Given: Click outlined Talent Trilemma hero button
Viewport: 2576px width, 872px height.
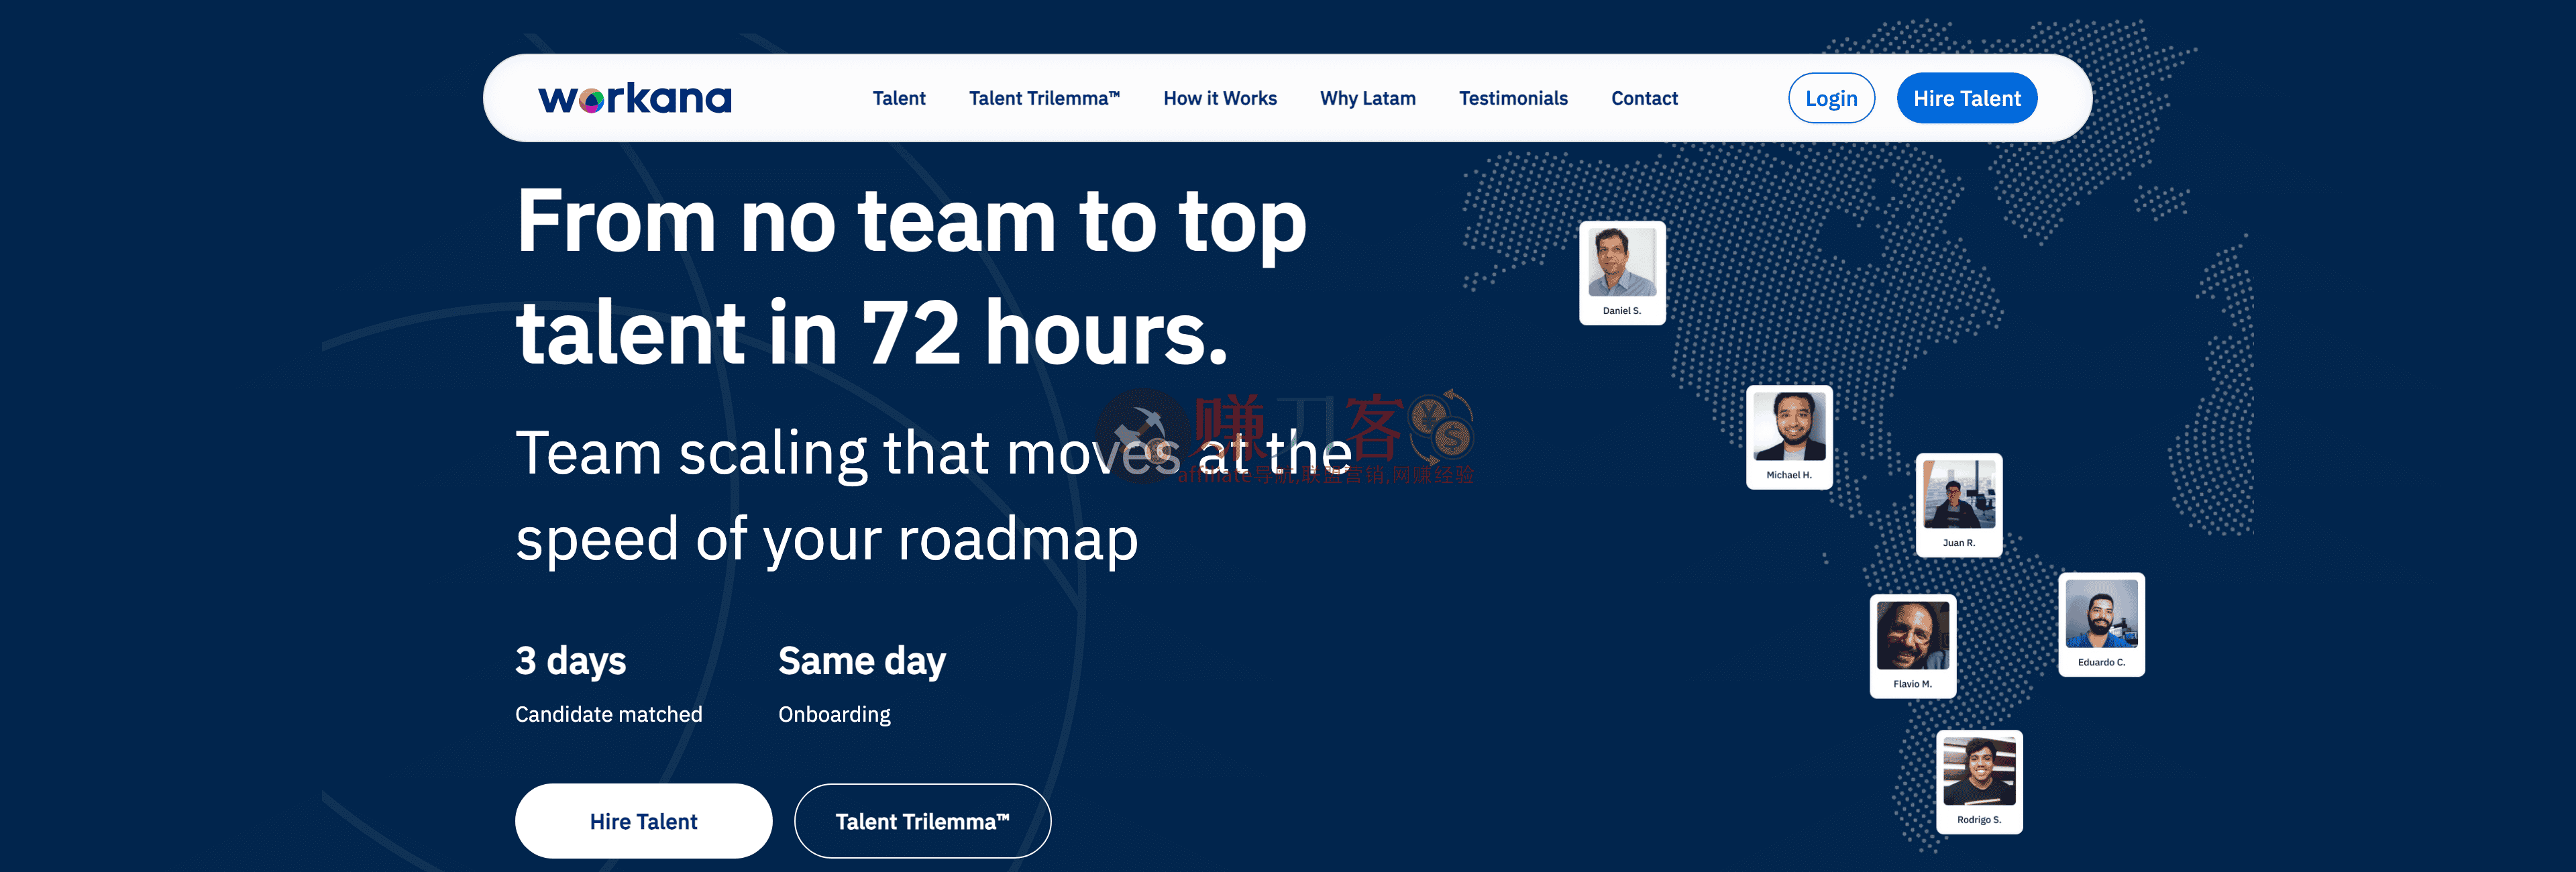Looking at the screenshot, I should [x=921, y=821].
